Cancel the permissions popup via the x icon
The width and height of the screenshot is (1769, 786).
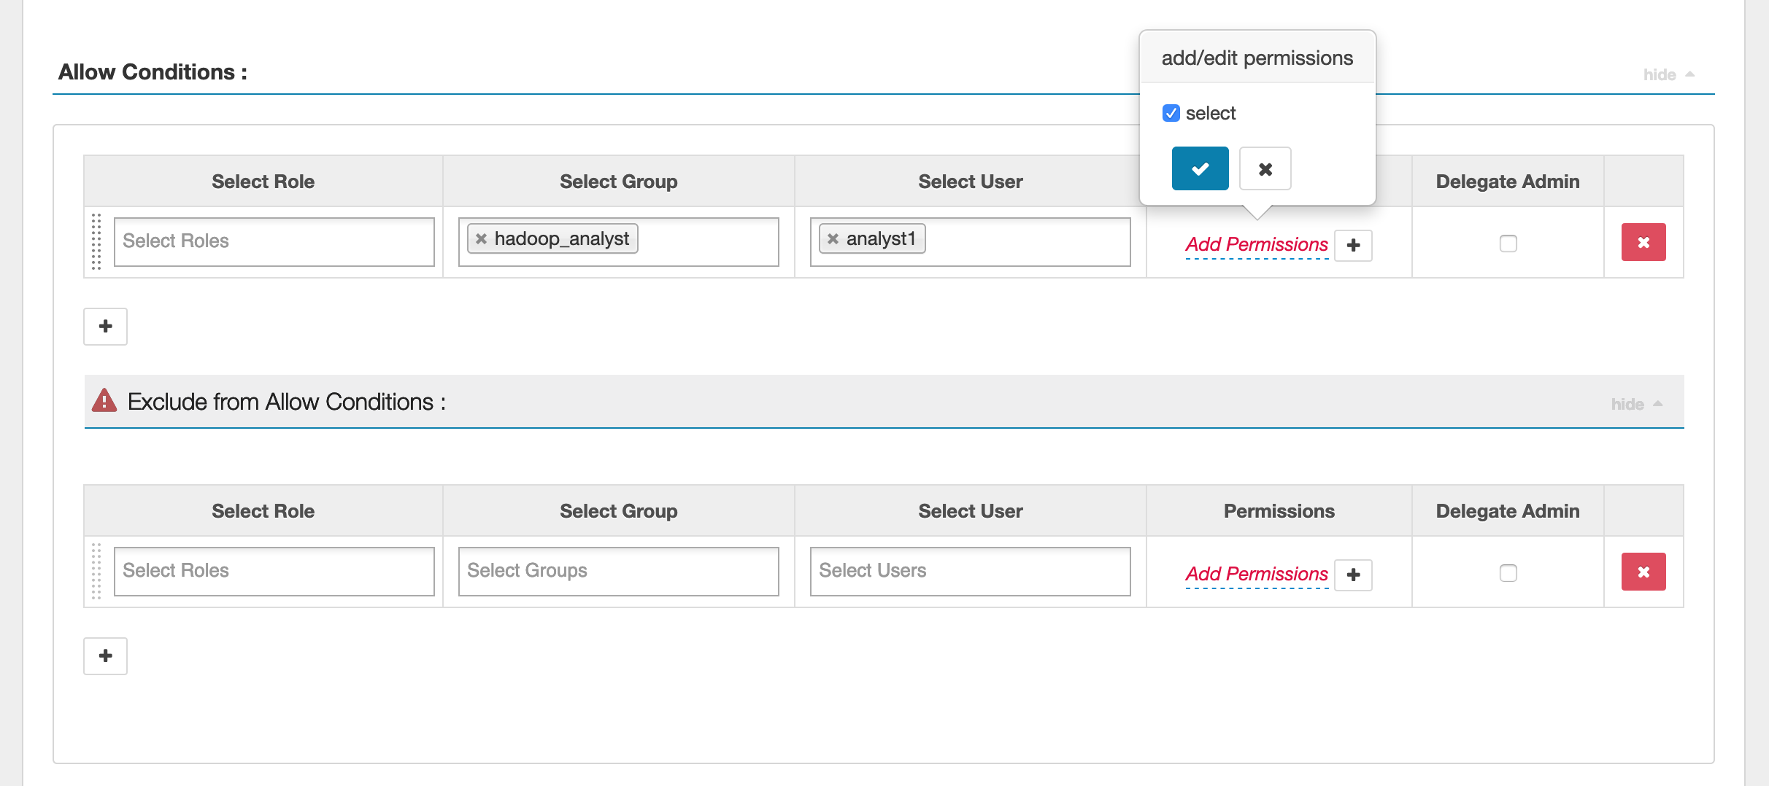tap(1265, 168)
